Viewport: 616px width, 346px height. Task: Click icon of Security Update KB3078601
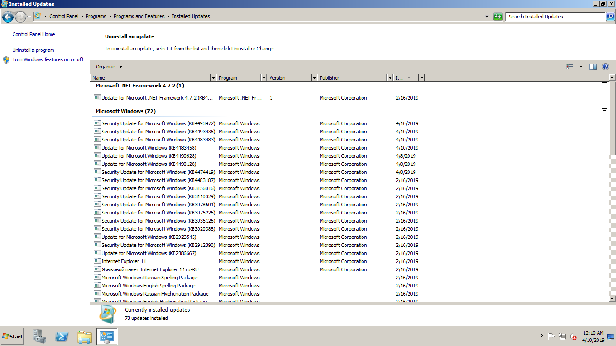tap(97, 204)
